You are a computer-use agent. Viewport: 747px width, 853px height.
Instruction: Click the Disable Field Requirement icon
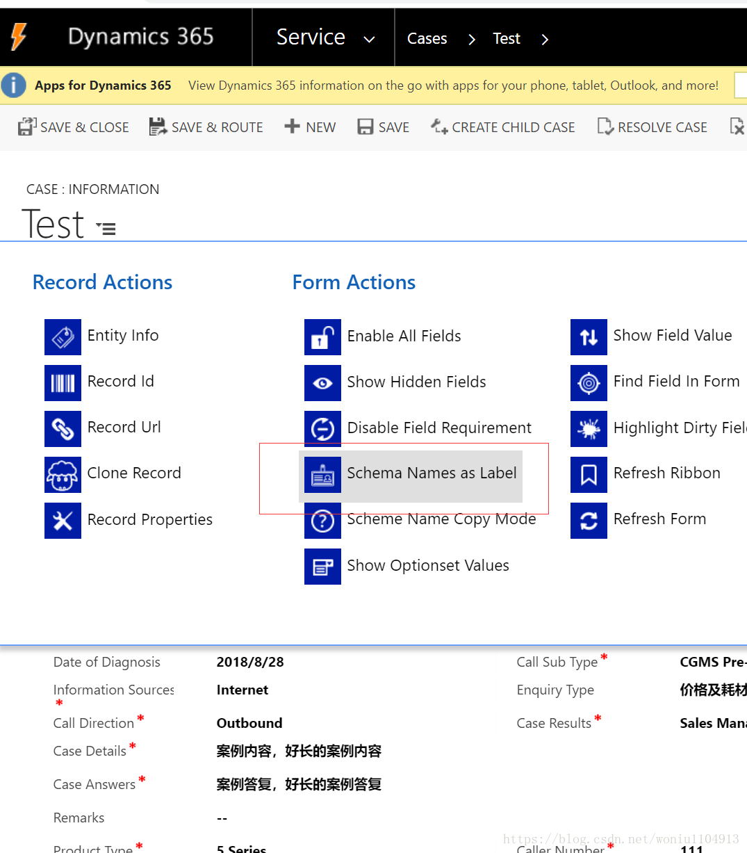point(322,429)
